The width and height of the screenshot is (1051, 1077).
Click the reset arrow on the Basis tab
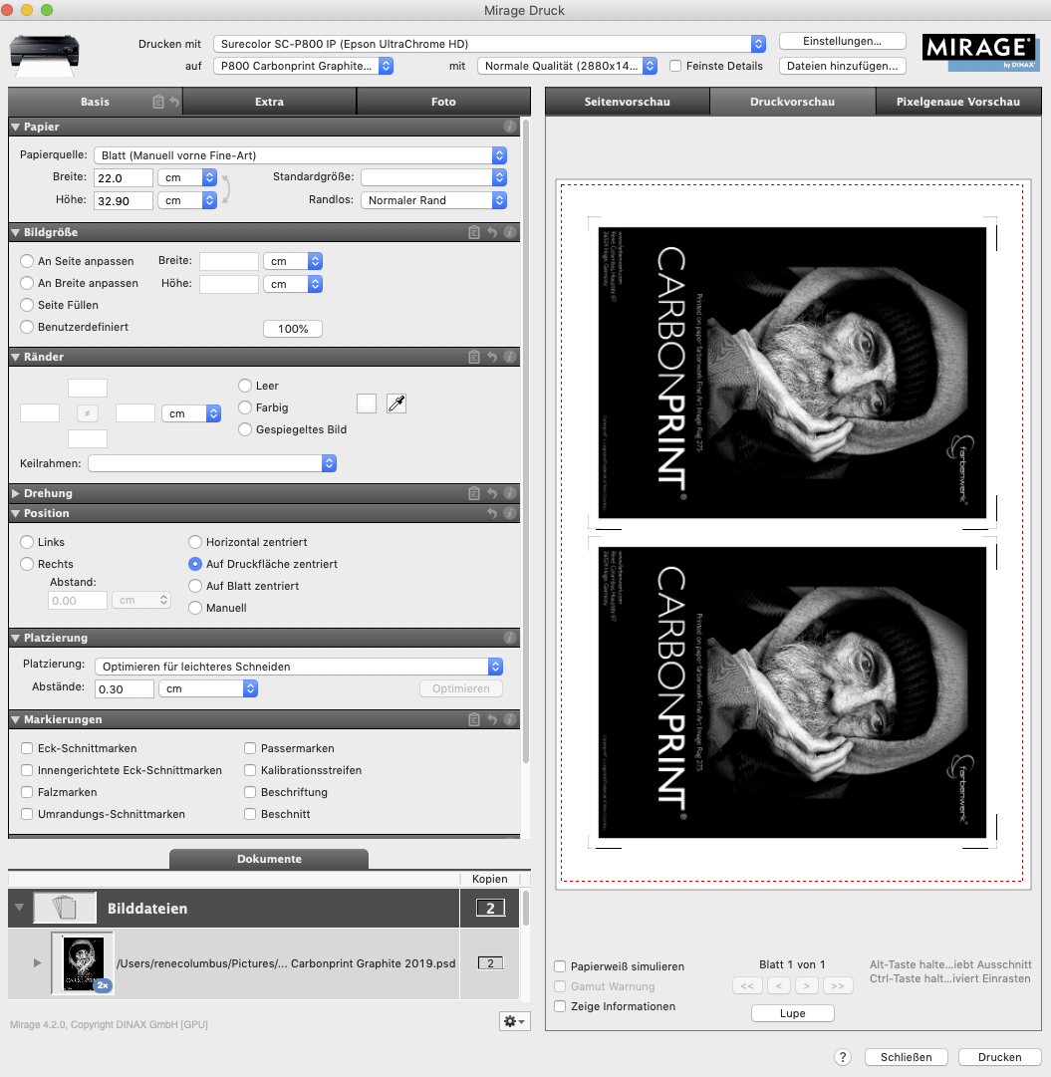(174, 102)
